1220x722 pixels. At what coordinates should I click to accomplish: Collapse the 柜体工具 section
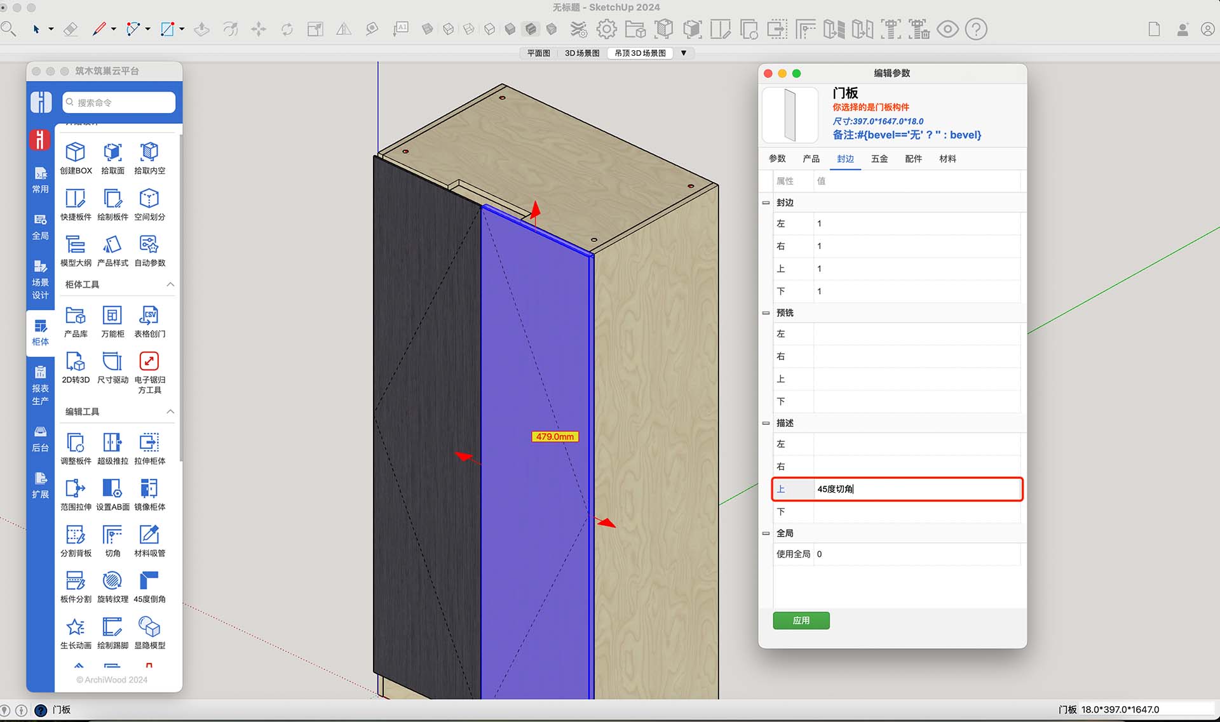(x=170, y=284)
